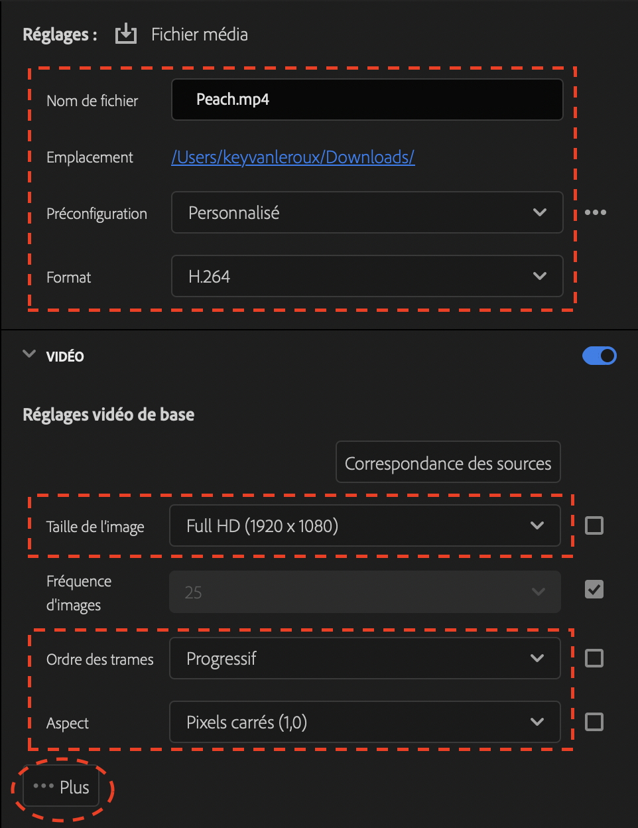
Task: Enable the Taille de l'image checkbox
Action: (594, 525)
